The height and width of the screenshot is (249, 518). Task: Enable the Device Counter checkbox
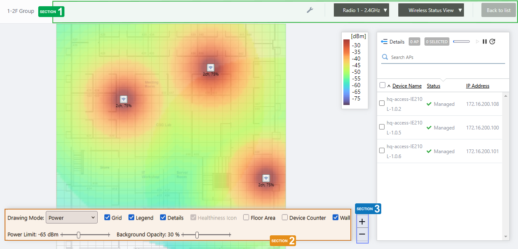coord(285,217)
